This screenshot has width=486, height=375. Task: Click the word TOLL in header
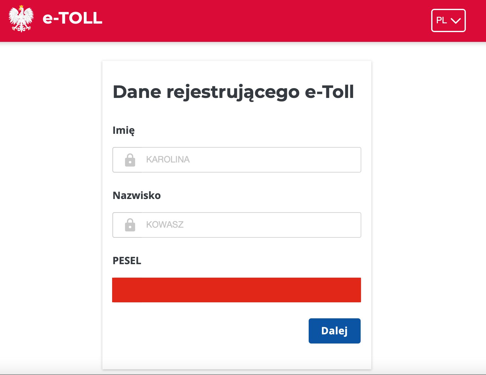(x=81, y=18)
